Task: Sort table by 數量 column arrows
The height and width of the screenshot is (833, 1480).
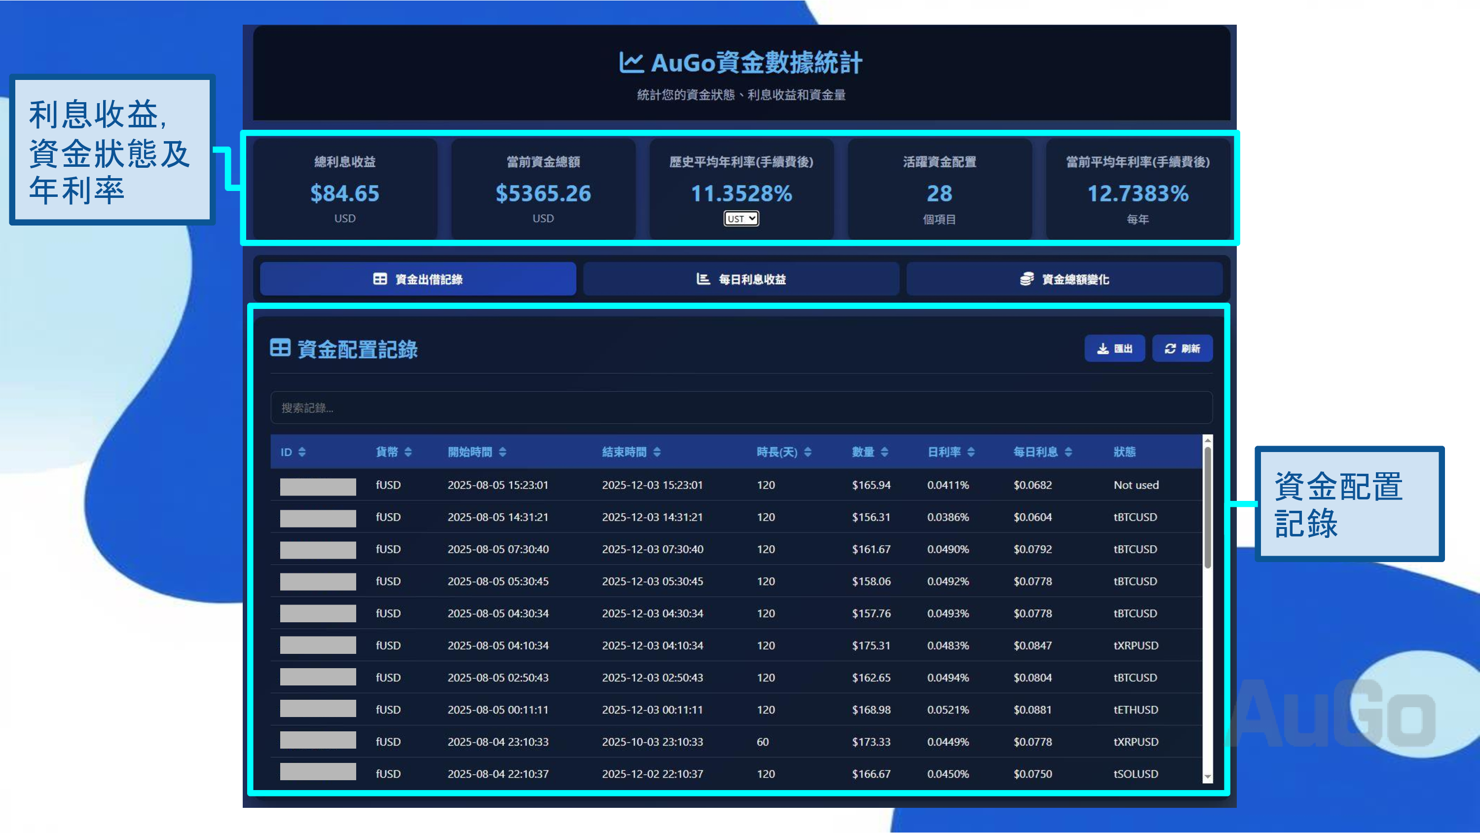Action: [x=885, y=453]
